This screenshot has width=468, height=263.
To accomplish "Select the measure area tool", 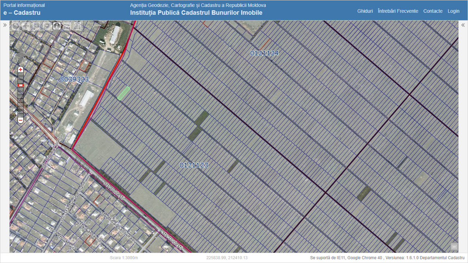I will [x=77, y=26].
